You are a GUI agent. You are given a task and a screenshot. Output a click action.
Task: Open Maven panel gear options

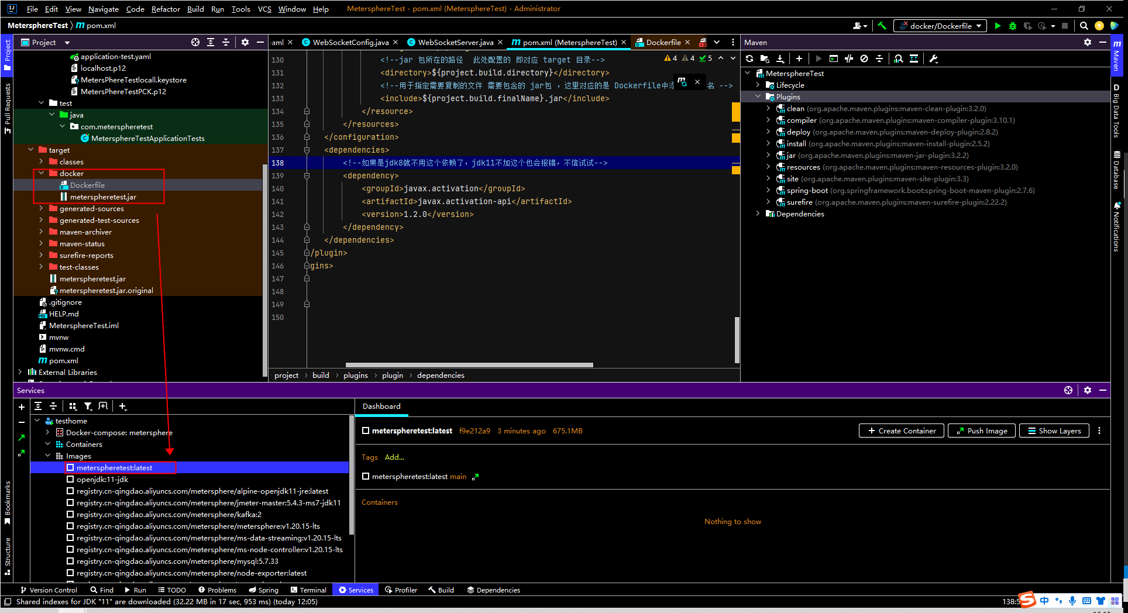coord(1087,42)
